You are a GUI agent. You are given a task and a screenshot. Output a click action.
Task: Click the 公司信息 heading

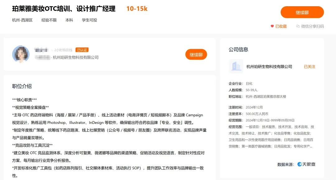pyautogui.click(x=238, y=49)
